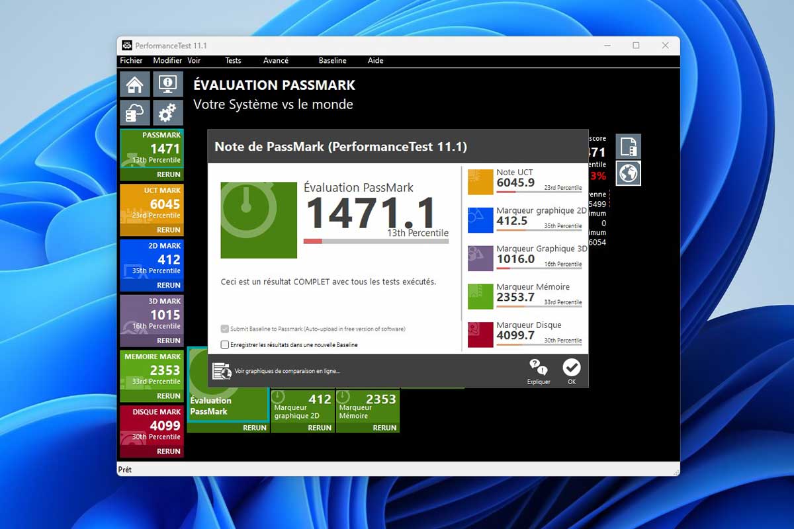Click RERUN under 3D MARK tile

[168, 341]
